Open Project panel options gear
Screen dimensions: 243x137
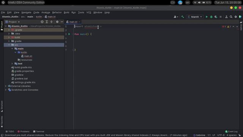[57, 22]
